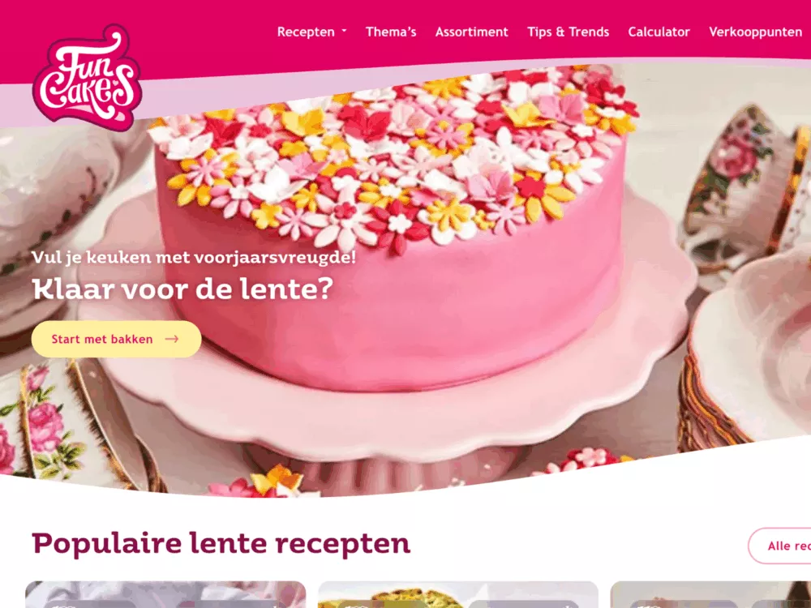Viewport: 811px width, 608px height.
Task: Open the third recipe card thumbnail
Action: pyautogui.click(x=710, y=594)
